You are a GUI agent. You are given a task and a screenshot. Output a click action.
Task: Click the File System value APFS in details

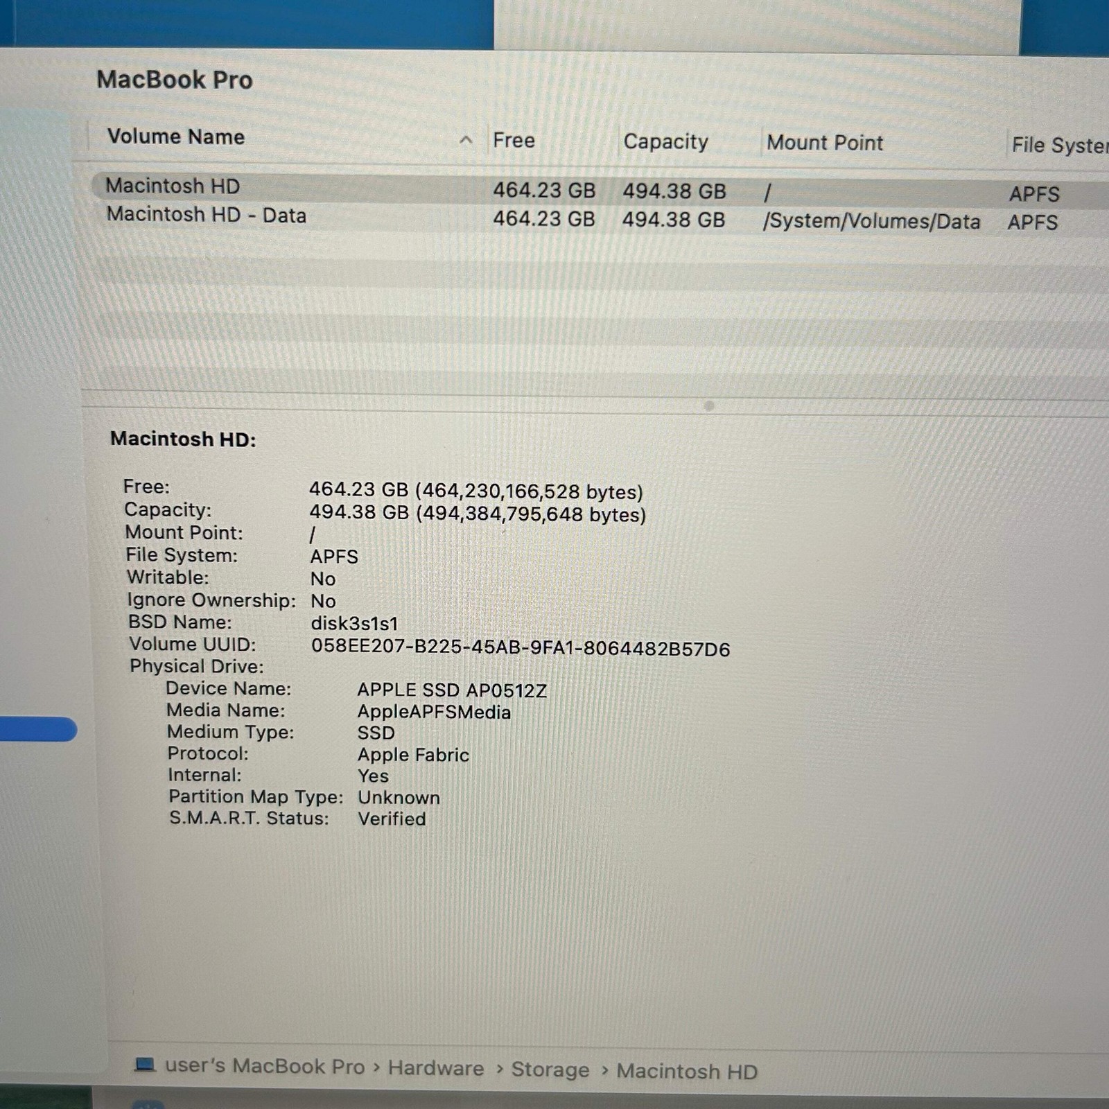click(x=334, y=557)
